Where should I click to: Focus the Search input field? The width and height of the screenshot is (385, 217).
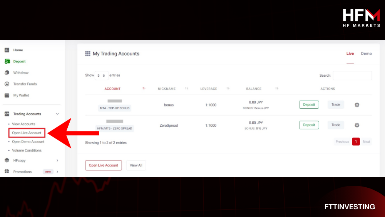point(352,76)
